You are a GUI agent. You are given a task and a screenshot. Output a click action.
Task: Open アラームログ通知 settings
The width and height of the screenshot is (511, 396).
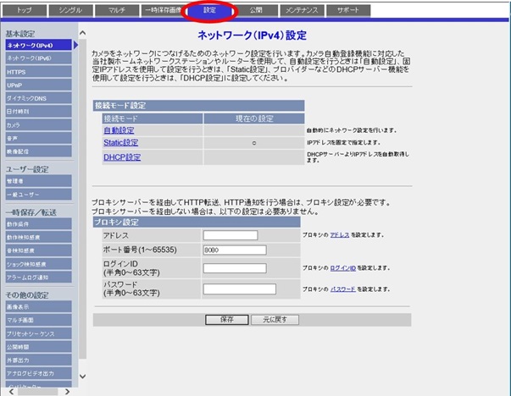click(x=38, y=278)
